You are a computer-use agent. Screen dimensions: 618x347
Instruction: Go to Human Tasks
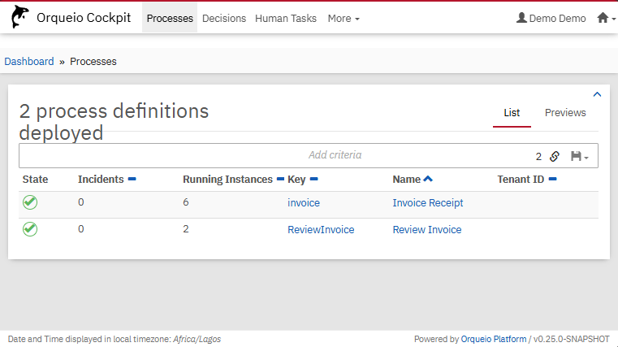pos(285,18)
